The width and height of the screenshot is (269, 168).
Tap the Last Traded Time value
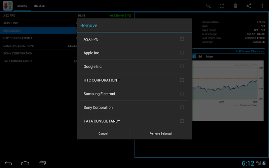[x=255, y=38]
